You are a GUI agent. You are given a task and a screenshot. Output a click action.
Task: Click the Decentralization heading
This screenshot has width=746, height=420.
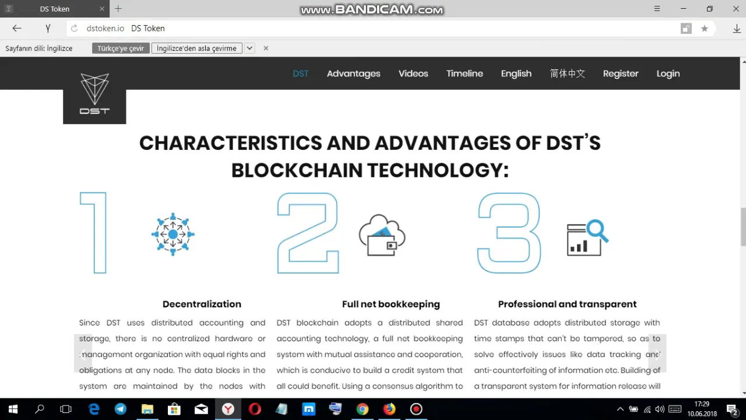coord(202,304)
